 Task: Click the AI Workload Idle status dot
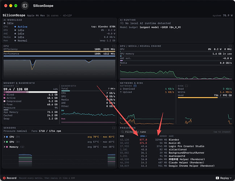click(x=4, y=23)
